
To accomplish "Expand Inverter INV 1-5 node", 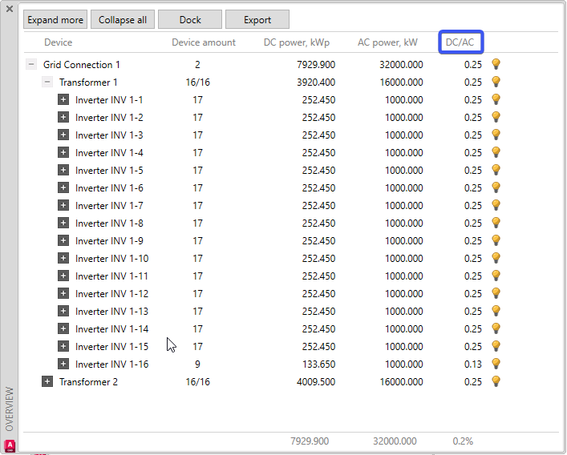I will coord(63,171).
